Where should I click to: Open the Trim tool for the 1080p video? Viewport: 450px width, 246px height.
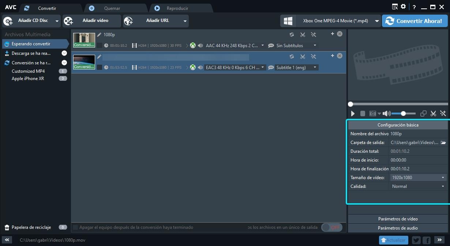tap(303, 34)
